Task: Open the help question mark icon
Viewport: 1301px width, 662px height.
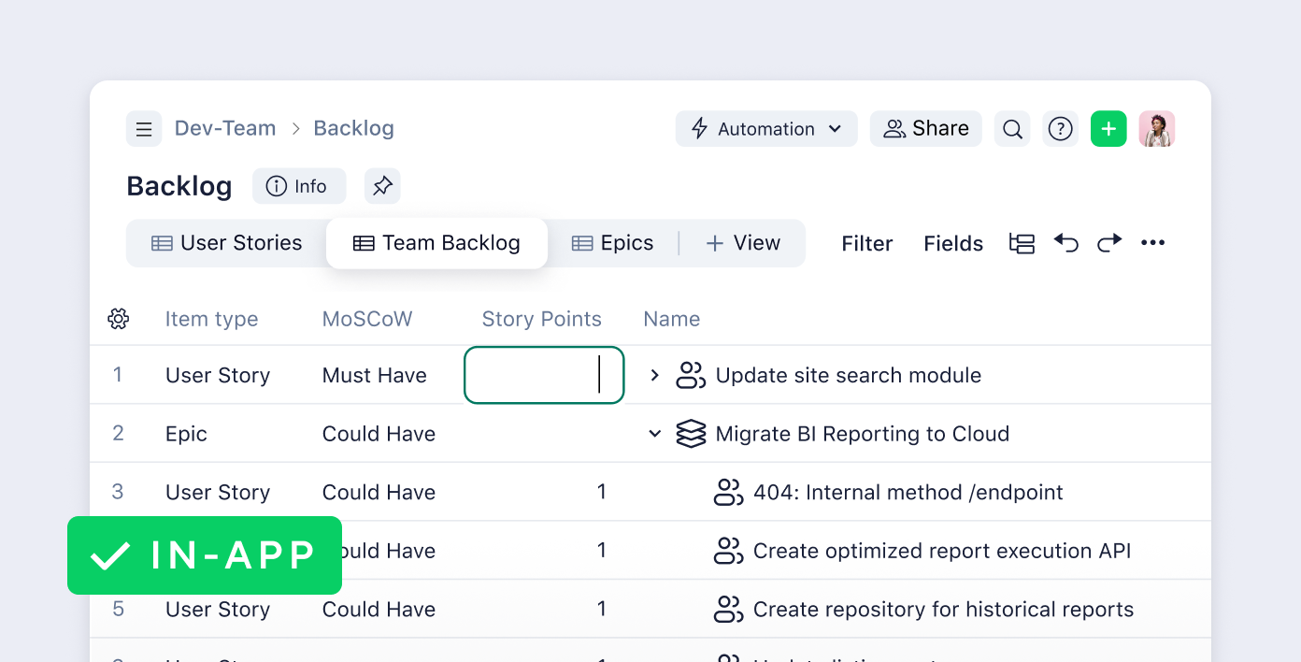Action: tap(1060, 129)
